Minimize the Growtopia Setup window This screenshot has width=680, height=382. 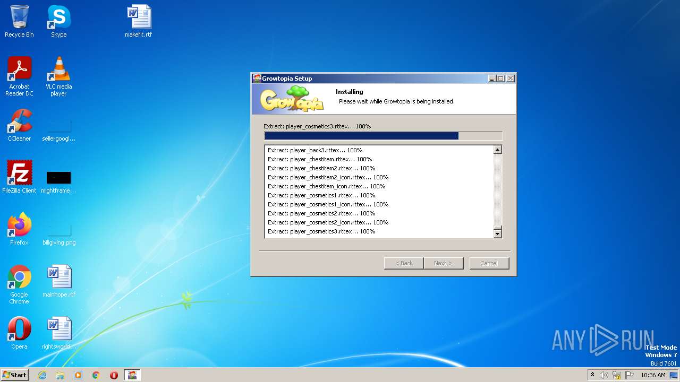tap(492, 79)
